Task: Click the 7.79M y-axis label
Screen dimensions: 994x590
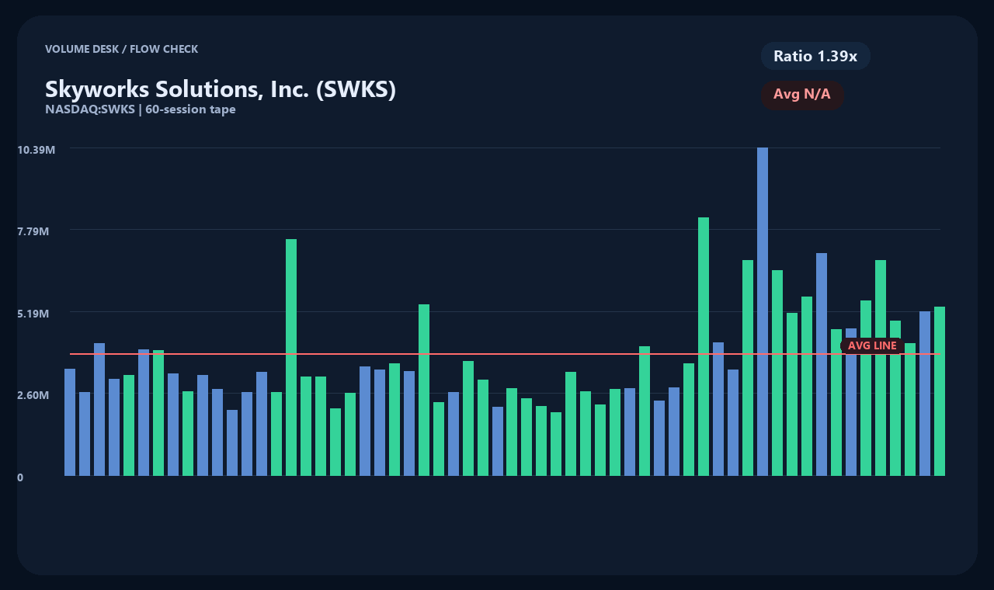Action: 33,231
